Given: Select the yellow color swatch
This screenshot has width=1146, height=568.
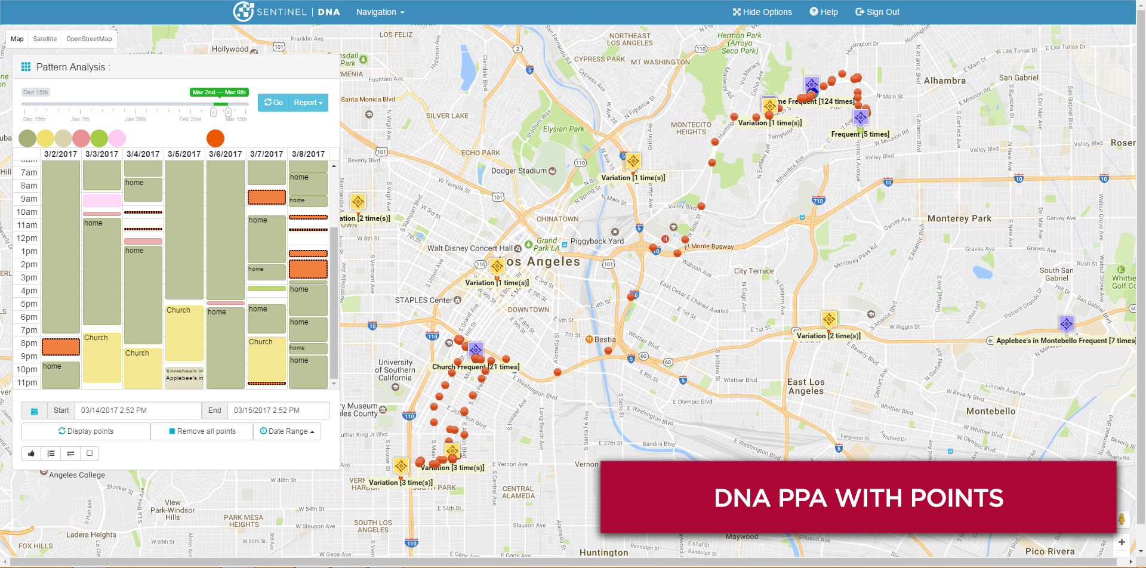Looking at the screenshot, I should [45, 138].
